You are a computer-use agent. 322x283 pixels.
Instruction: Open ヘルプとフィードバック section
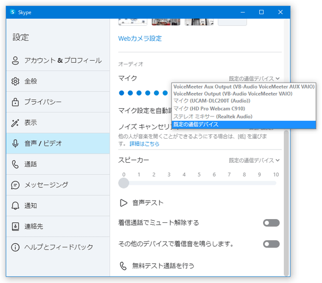[x=58, y=247]
